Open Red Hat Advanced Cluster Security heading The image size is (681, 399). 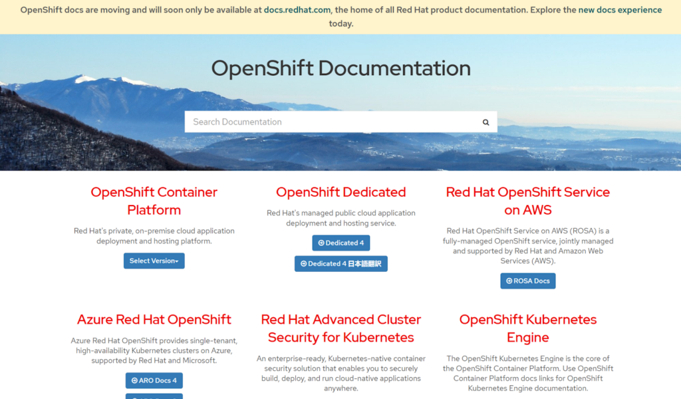click(x=340, y=329)
